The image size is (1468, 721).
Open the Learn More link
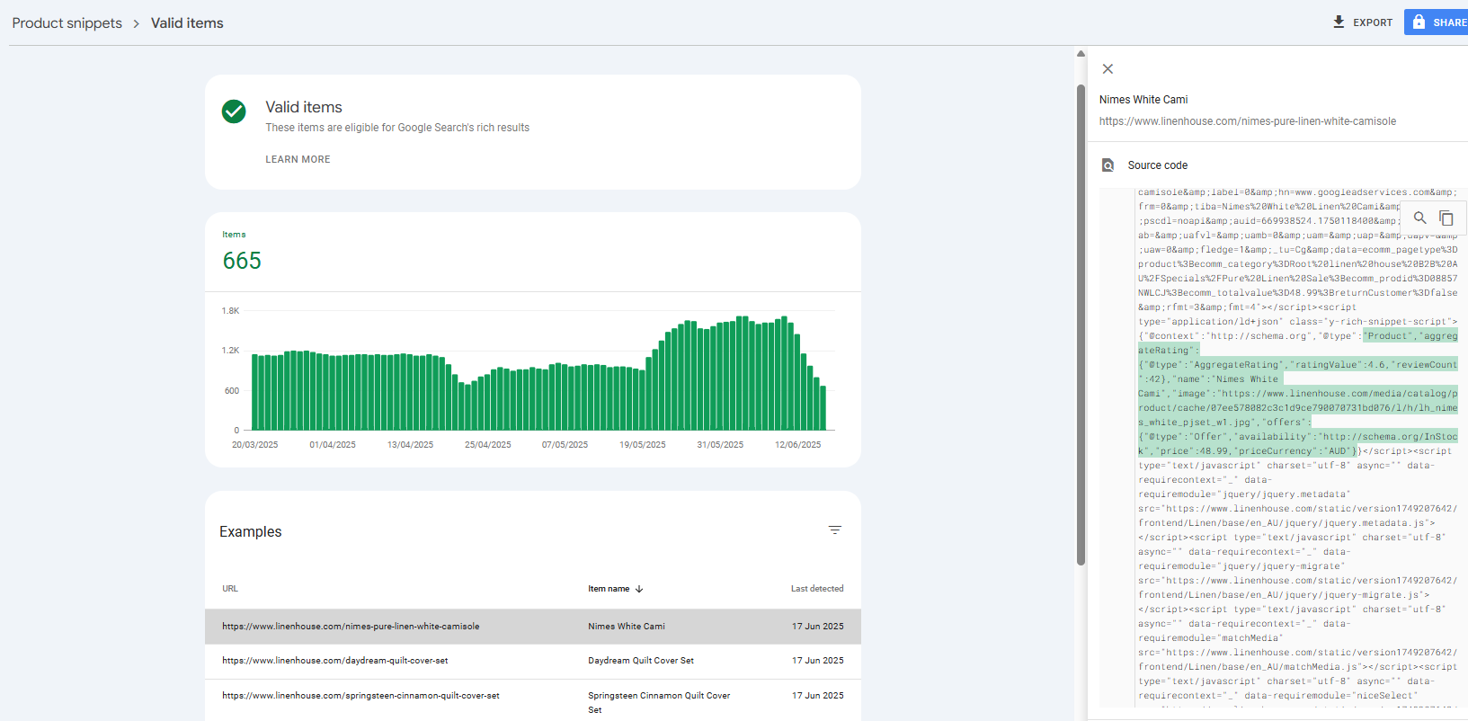(298, 159)
